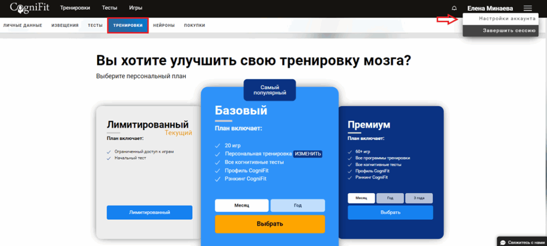547x246 pixels.
Task: Open "Игры" in the top navigation
Action: 136,9
